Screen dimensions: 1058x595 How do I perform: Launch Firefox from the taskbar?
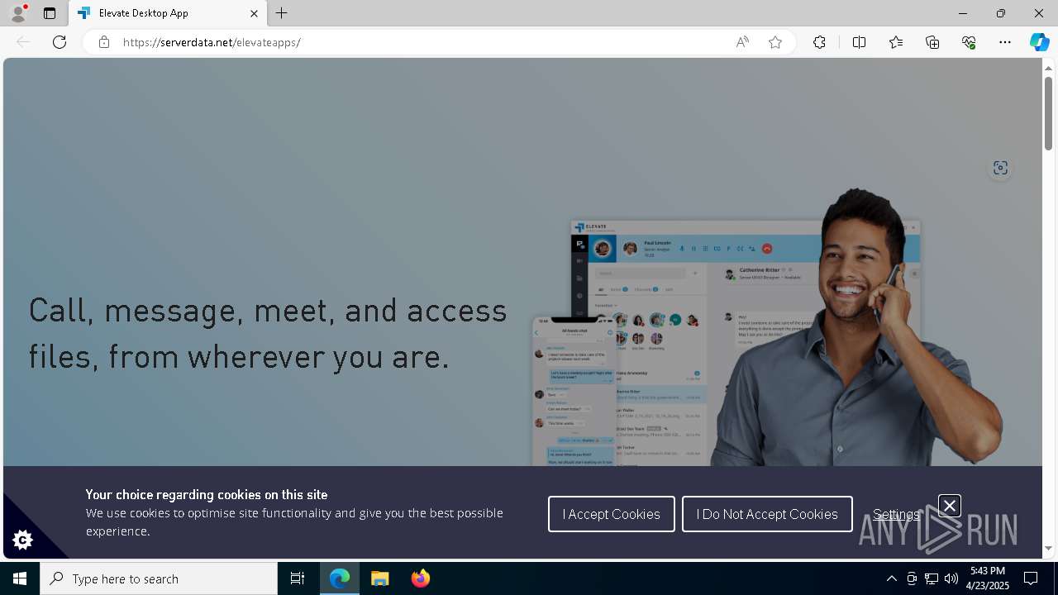coord(420,578)
